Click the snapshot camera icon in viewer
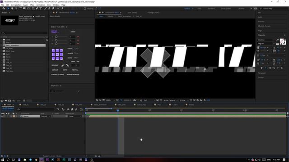 pos(135,100)
